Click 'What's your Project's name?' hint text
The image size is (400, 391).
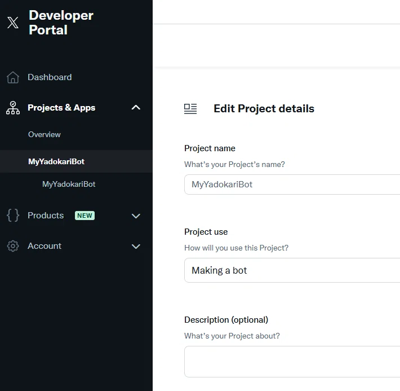click(x=234, y=164)
